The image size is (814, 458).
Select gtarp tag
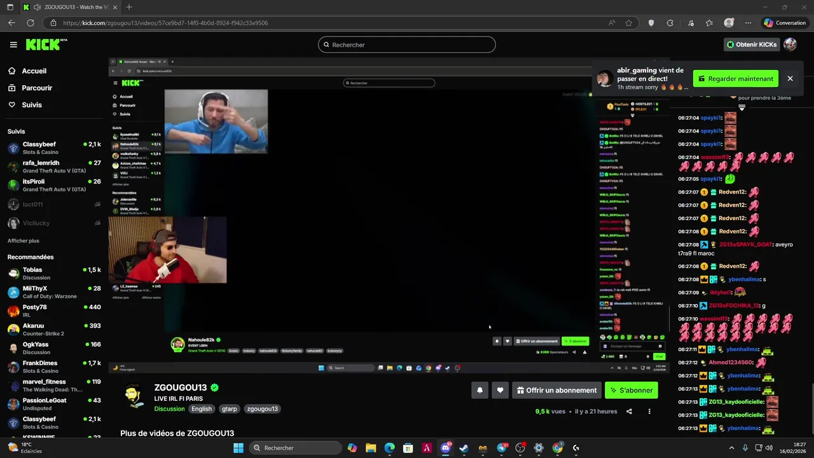coord(230,409)
